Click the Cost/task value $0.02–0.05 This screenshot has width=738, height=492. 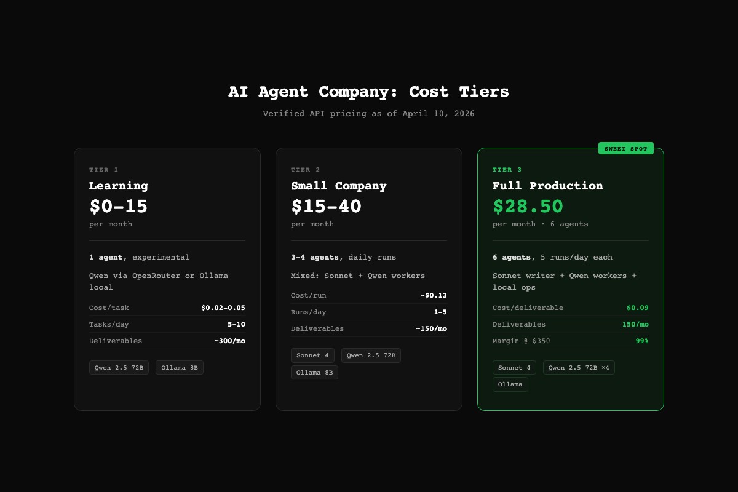click(223, 307)
